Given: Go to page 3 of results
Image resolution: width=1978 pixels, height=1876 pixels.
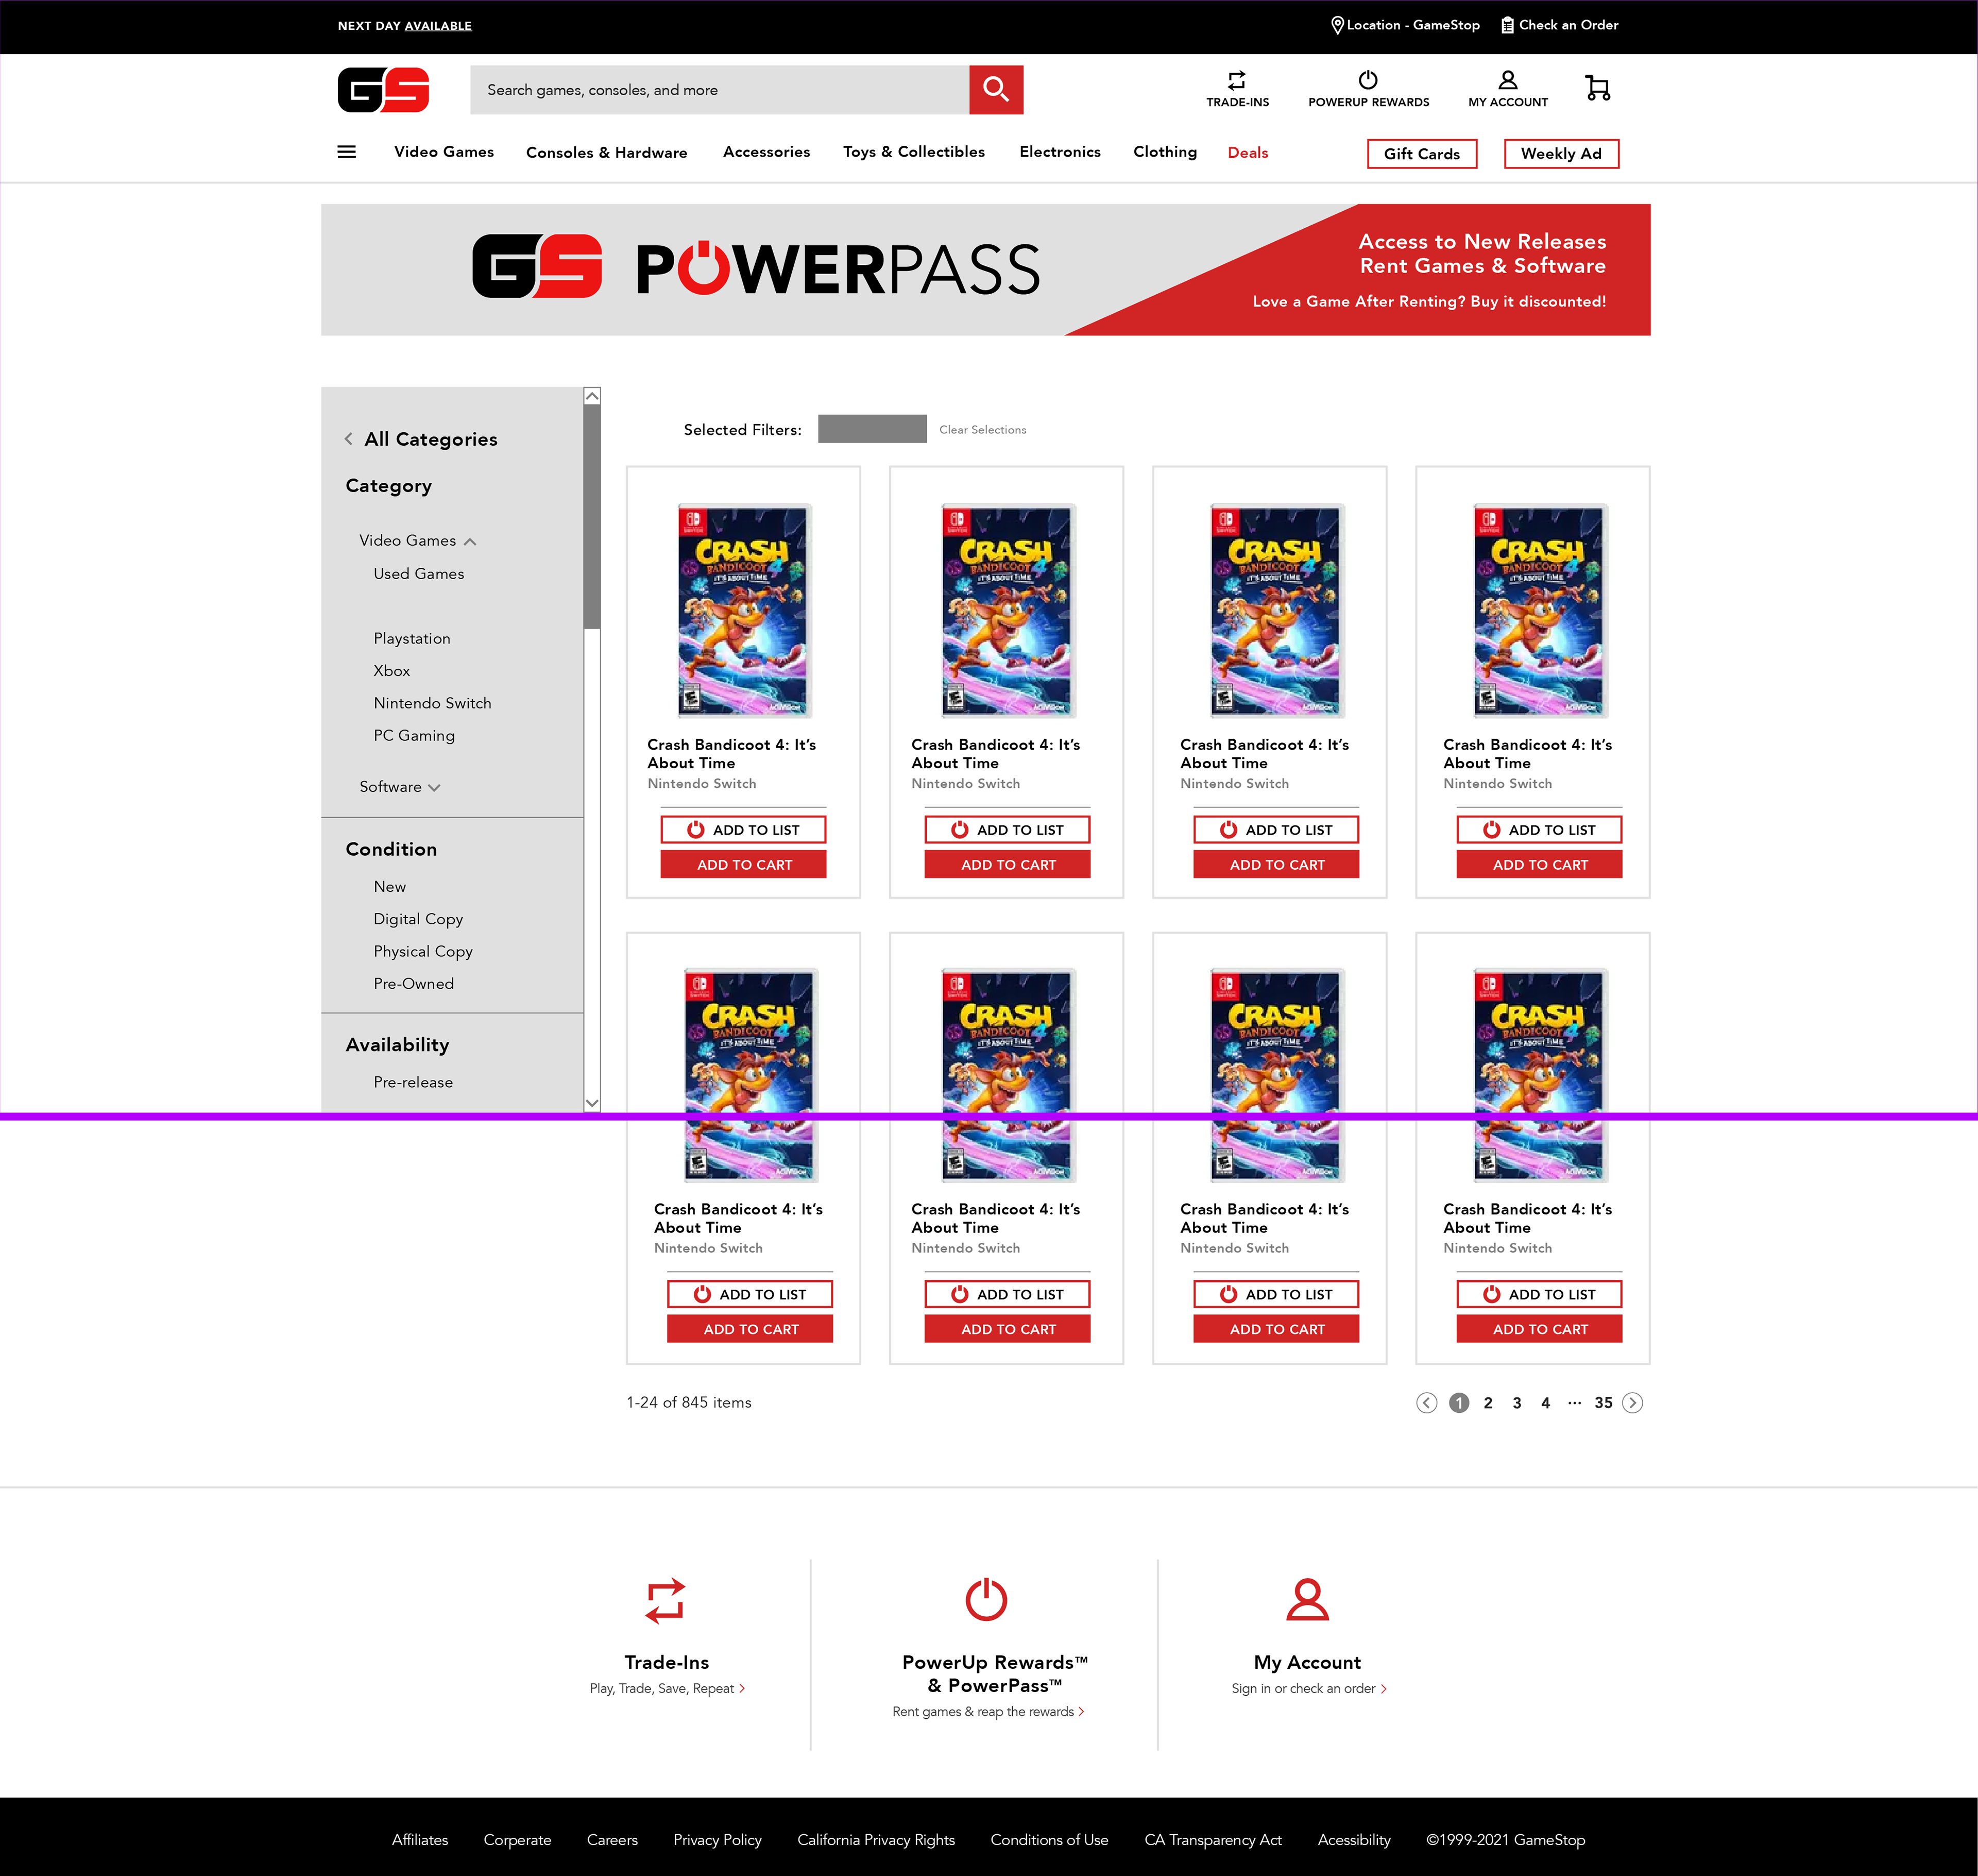Looking at the screenshot, I should click(1516, 1403).
